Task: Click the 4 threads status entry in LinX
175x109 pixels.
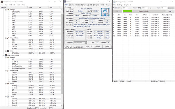Action: point(128,81)
